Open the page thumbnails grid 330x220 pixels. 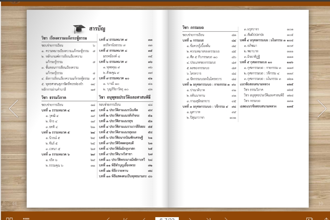(10, 219)
